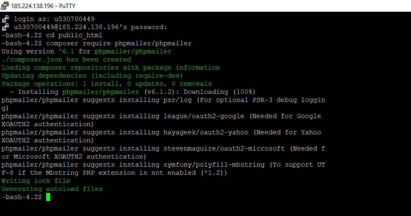Click the "hayageek/oauth2-yahoo" package name
This screenshot has height=216, width=411.
[x=208, y=132]
